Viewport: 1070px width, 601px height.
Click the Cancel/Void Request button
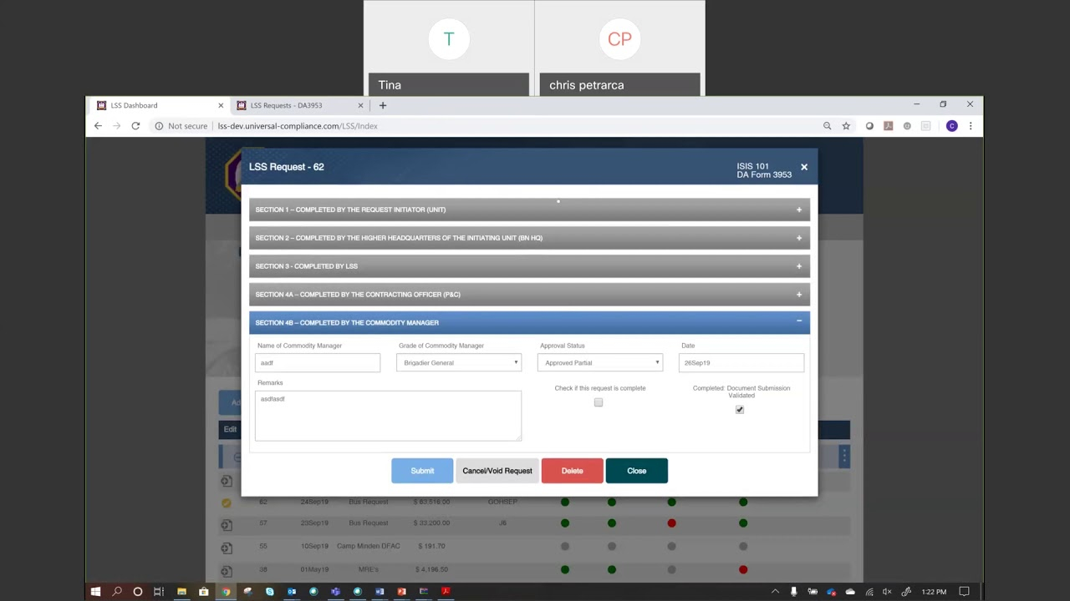coord(497,471)
